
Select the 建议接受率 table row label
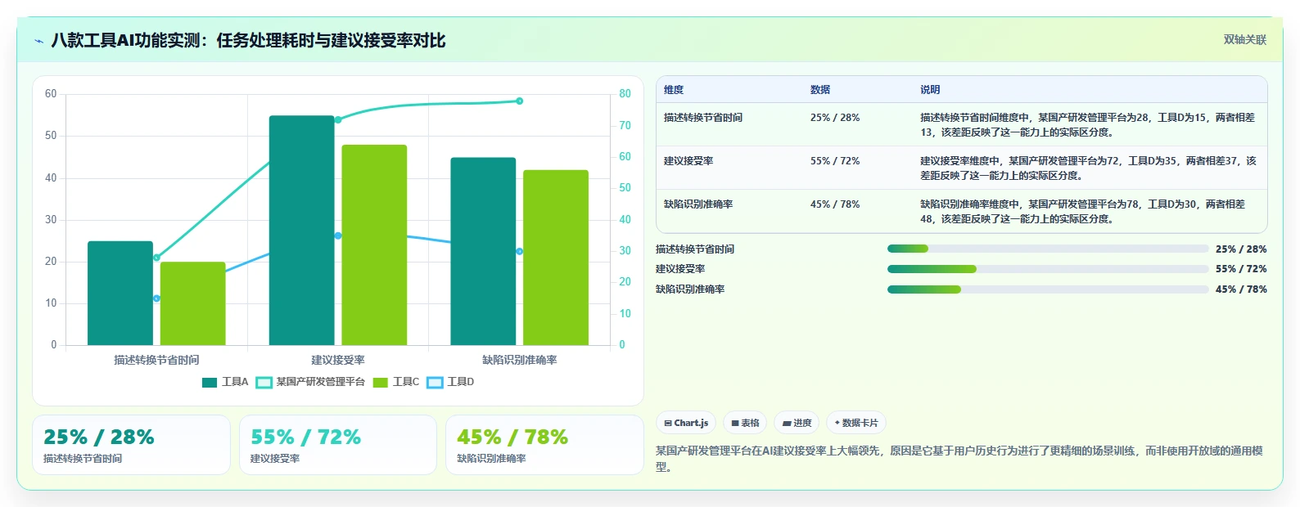pyautogui.click(x=688, y=161)
